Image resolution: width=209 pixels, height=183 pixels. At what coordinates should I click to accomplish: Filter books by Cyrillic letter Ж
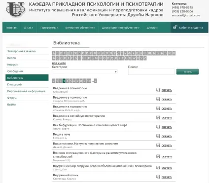(75, 53)
